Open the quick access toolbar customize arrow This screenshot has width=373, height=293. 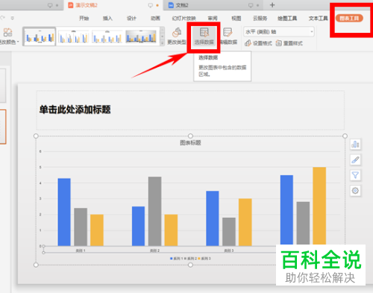[x=12, y=18]
